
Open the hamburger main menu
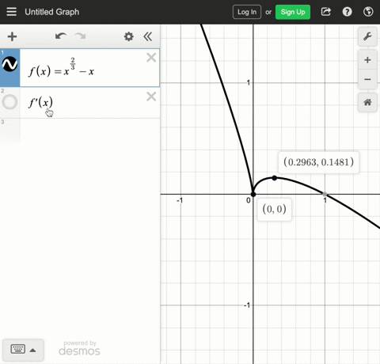tap(11, 12)
